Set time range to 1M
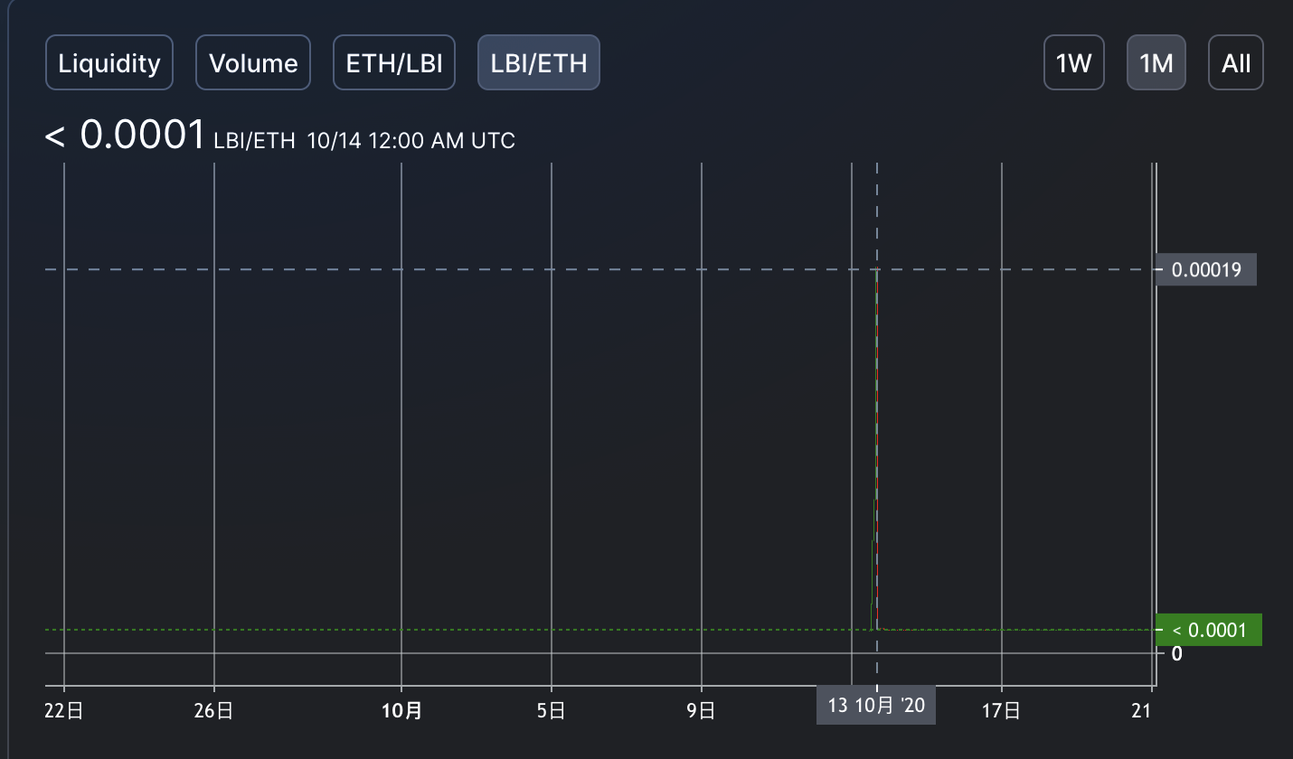 point(1156,62)
